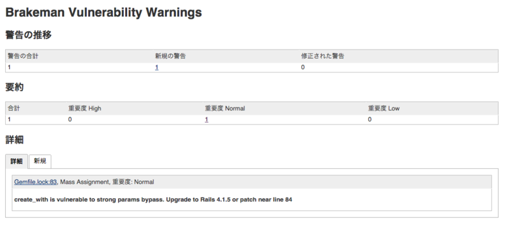Click the 合計 column header
Image resolution: width=508 pixels, height=230 pixels.
13,109
